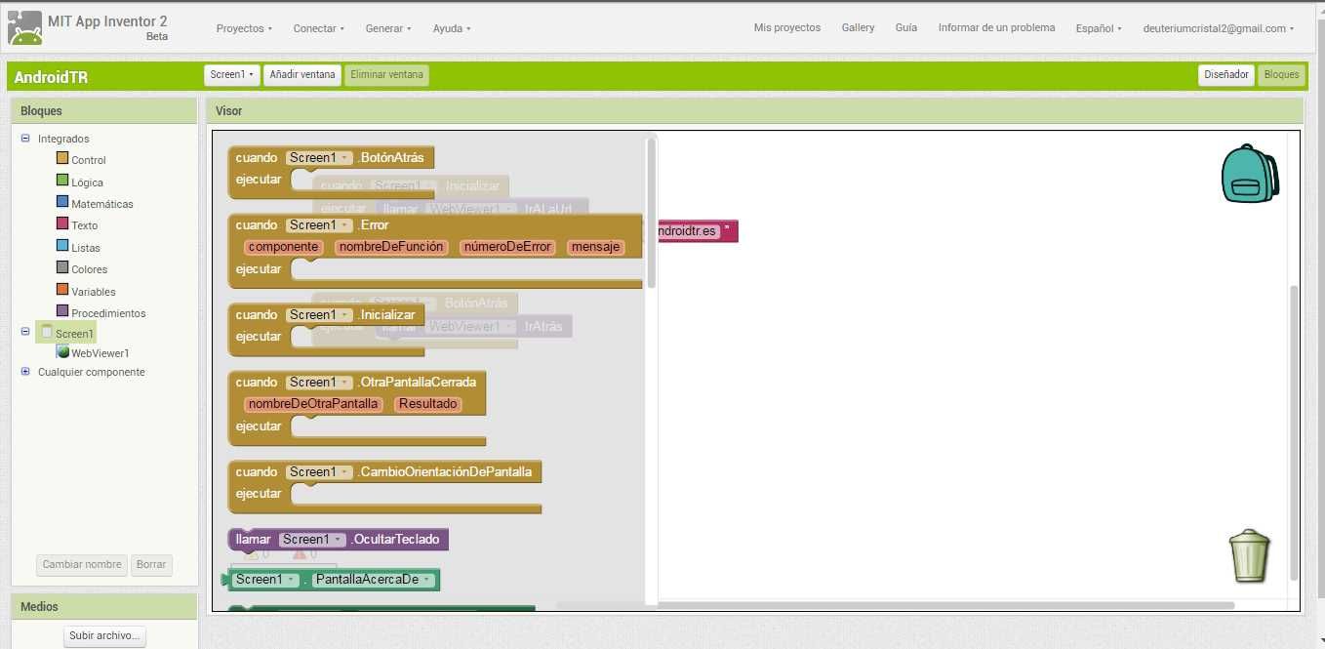Open the backpack icon in the viewer
The image size is (1325, 649).
pos(1250,174)
